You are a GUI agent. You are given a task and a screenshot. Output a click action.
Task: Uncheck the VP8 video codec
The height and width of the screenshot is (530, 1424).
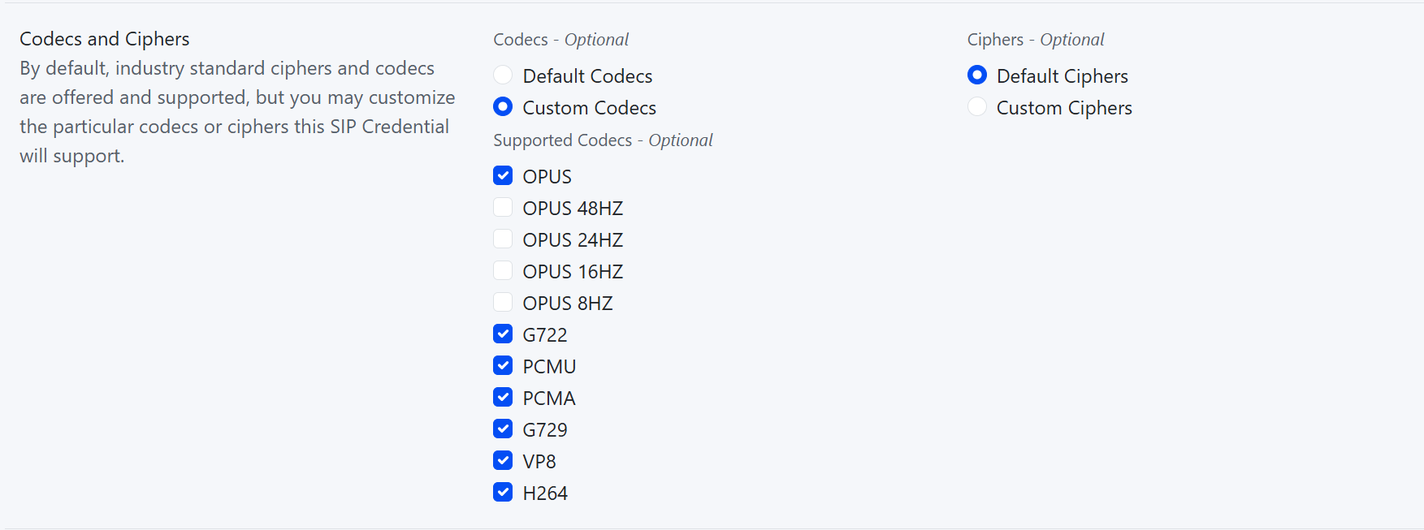(503, 461)
